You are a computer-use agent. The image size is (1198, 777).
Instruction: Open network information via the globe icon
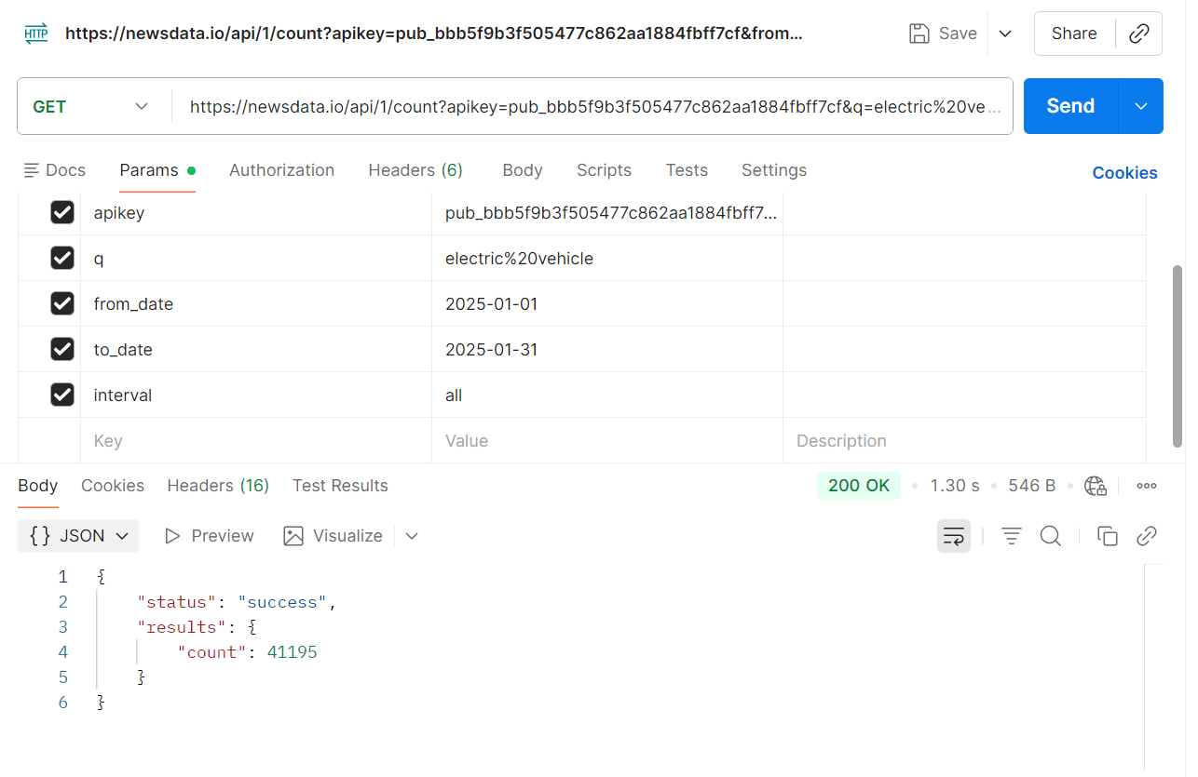tap(1095, 485)
